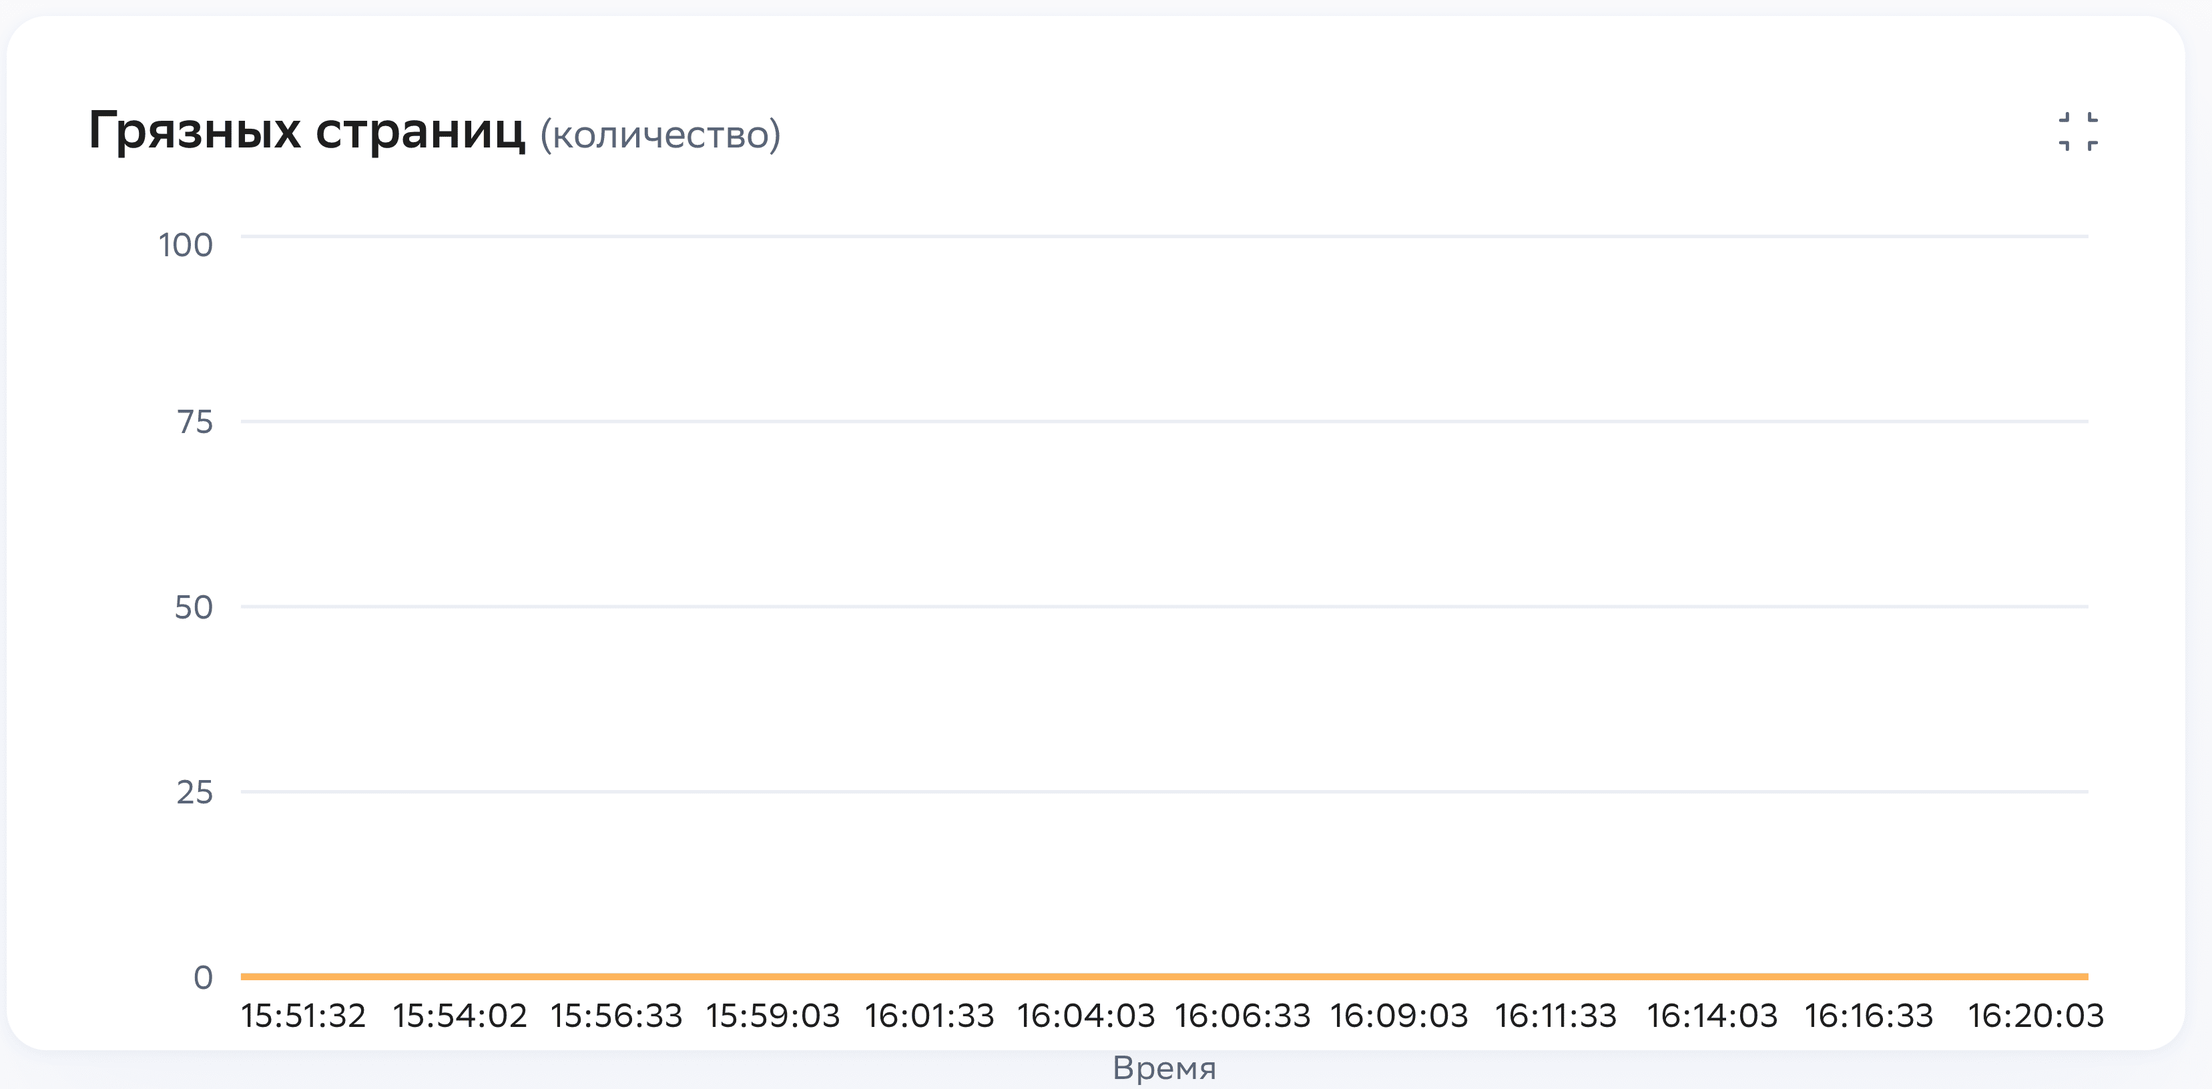Click the 16:20:03 time label
This screenshot has height=1089, width=2212.
pyautogui.click(x=2035, y=1016)
